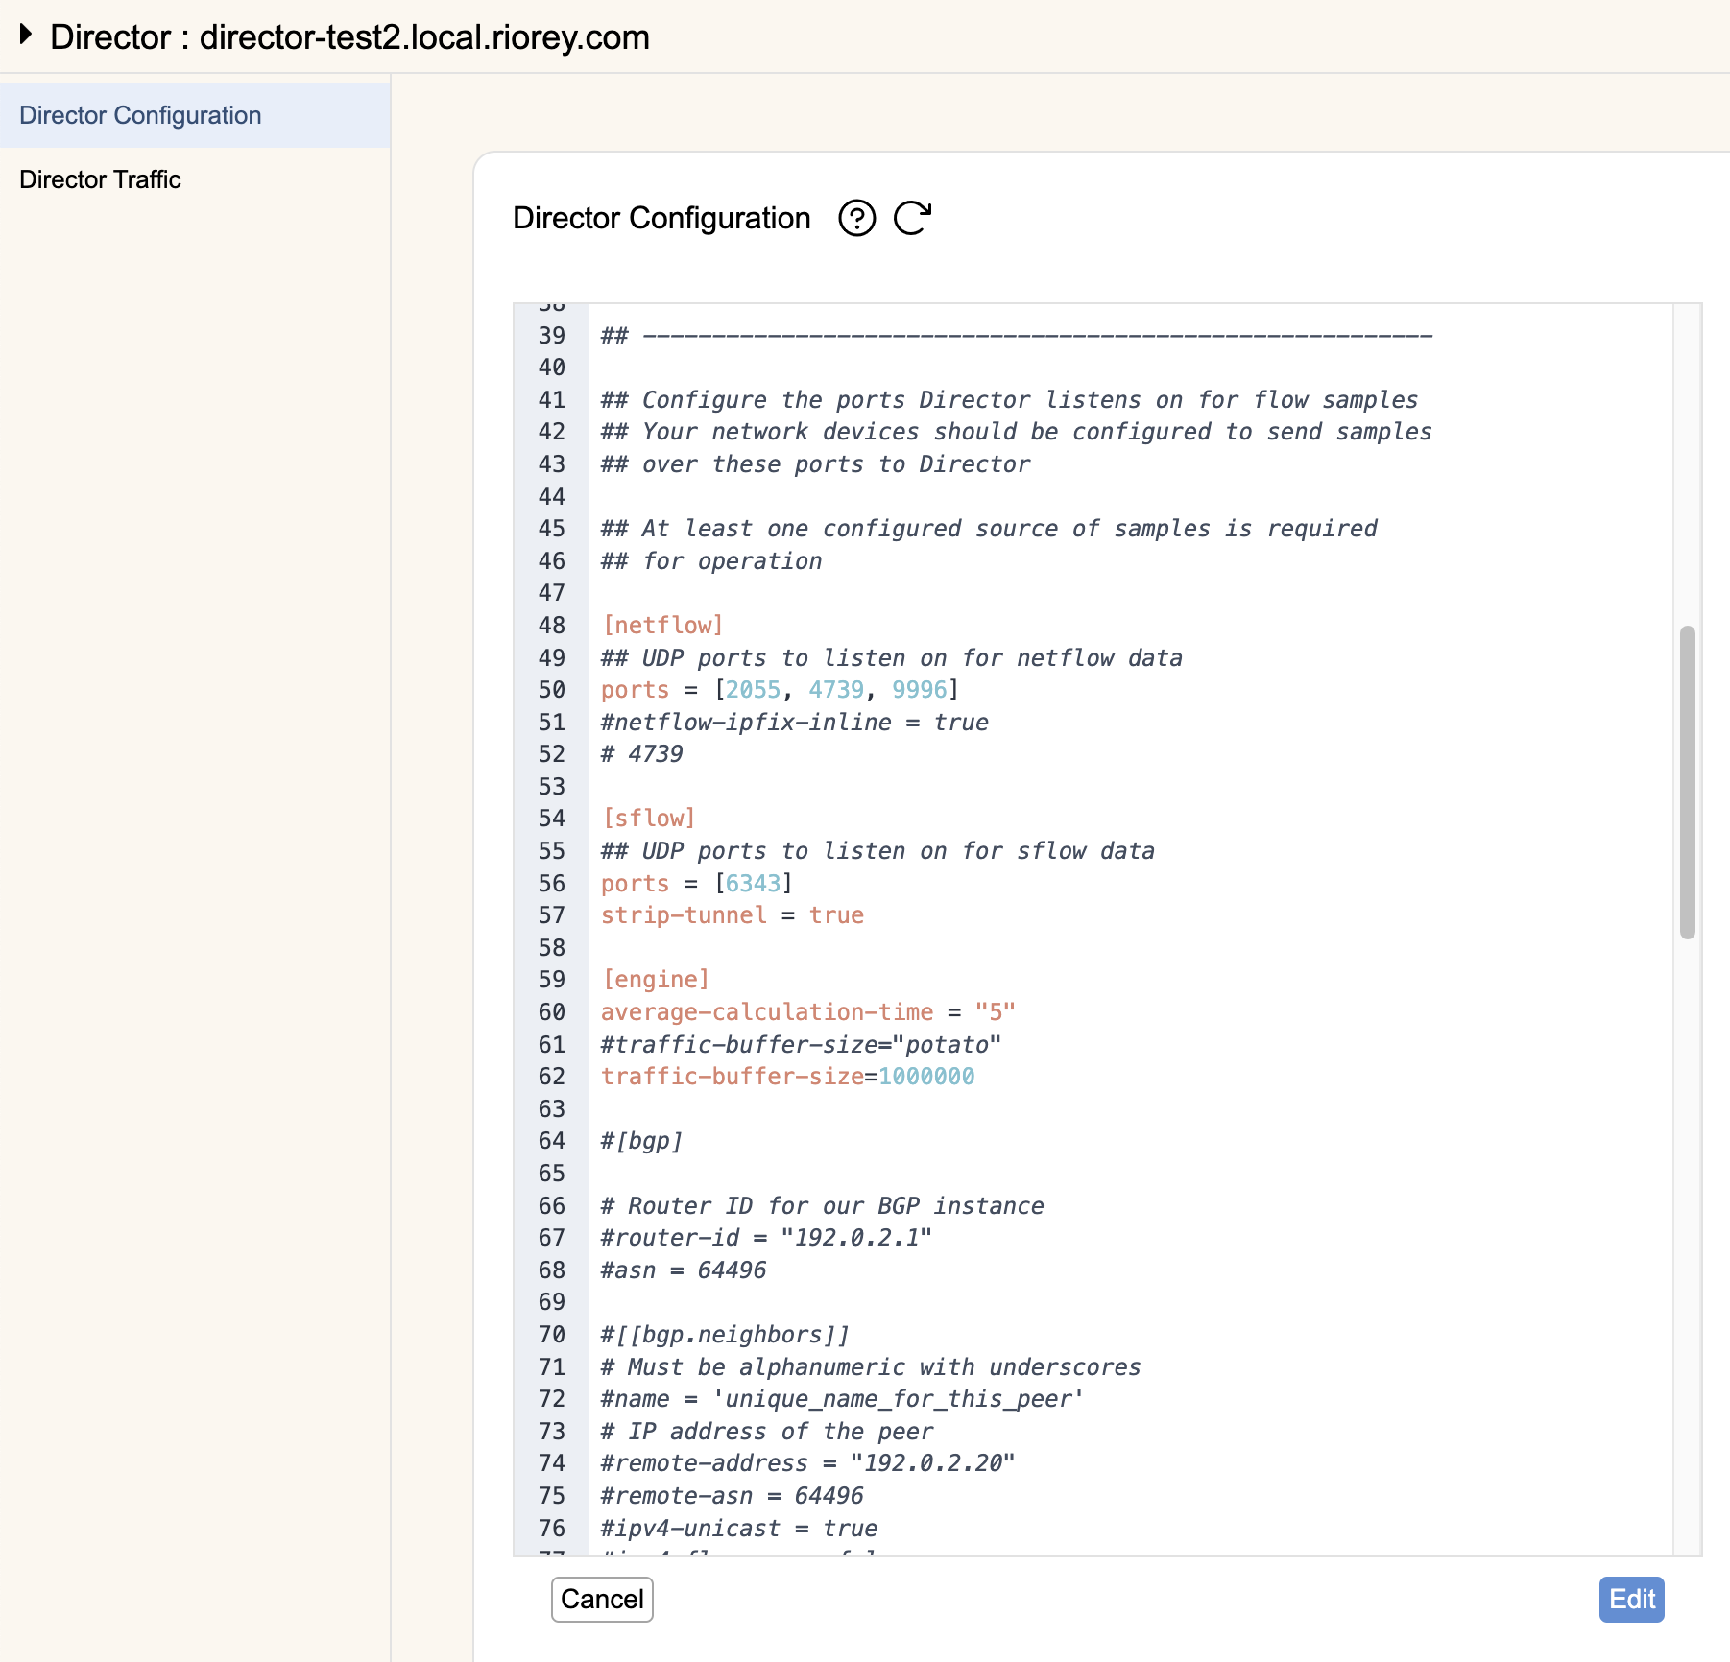Click the #remote-asn = 64496 line
Image resolution: width=1730 pixels, height=1662 pixels.
pos(733,1496)
